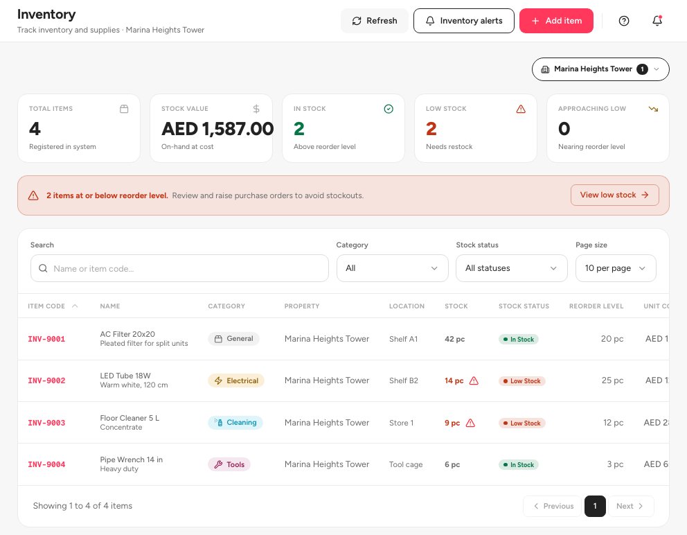
Task: Click Tool cage location cell
Action: (406, 464)
